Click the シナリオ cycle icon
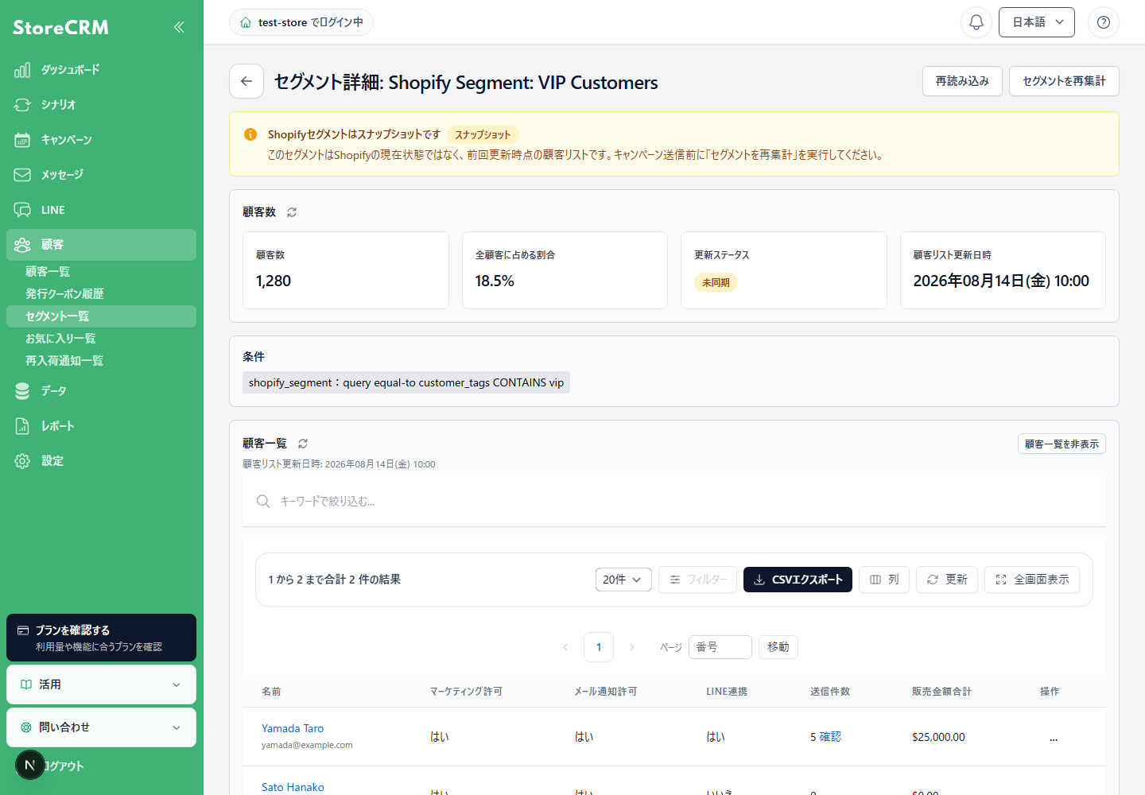 pos(22,105)
